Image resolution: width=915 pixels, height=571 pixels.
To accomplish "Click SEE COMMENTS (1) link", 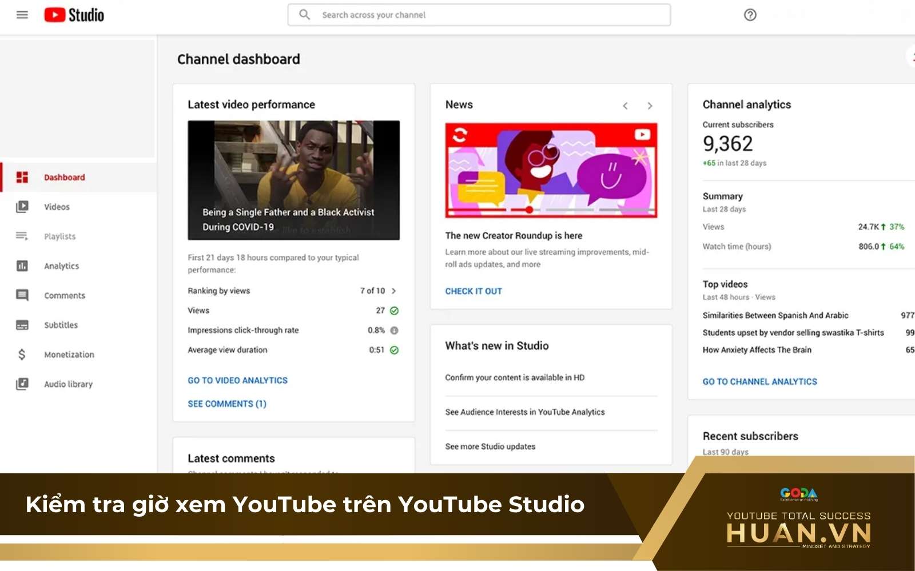I will click(227, 404).
